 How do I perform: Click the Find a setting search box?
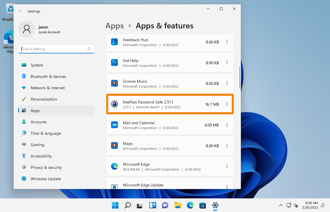coord(53,49)
